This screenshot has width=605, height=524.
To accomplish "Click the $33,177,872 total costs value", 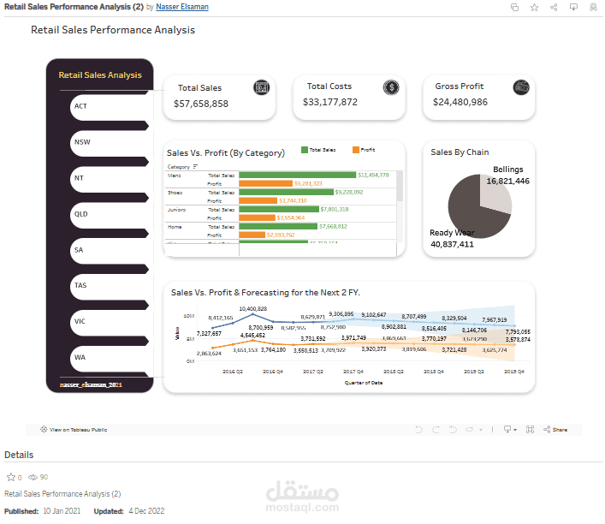I will pos(330,102).
